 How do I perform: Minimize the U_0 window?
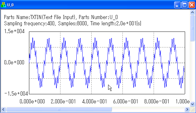pos(177,5)
